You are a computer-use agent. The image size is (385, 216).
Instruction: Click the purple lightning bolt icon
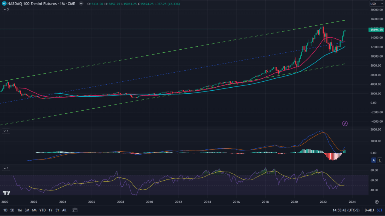pos(345,123)
